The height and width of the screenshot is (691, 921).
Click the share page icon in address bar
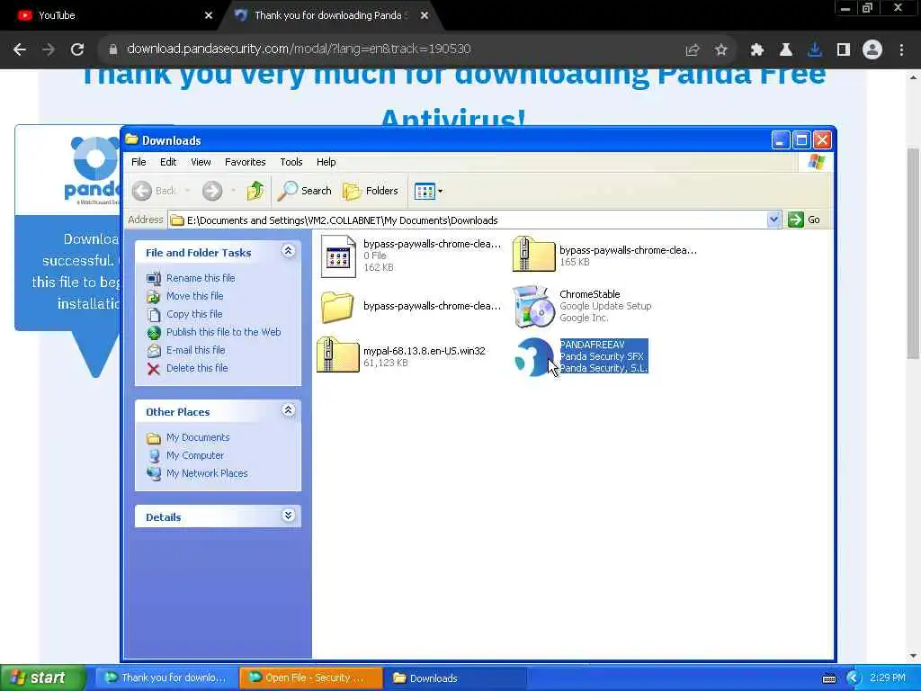(692, 50)
